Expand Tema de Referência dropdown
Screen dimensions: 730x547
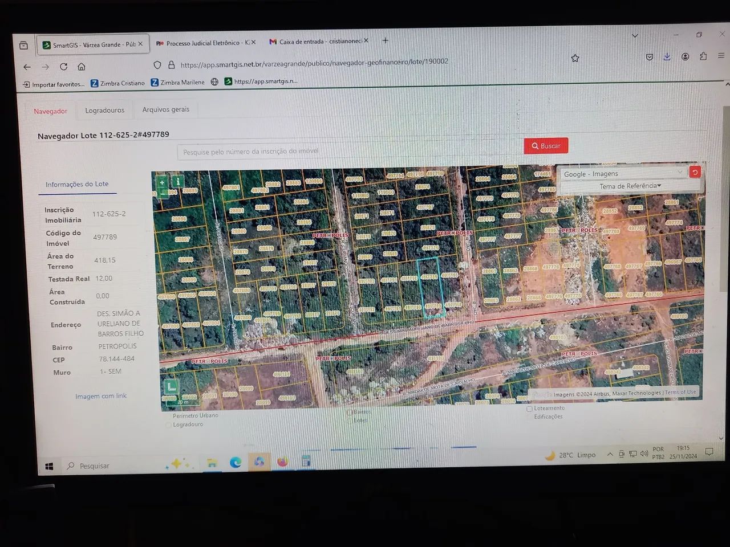[x=630, y=186]
